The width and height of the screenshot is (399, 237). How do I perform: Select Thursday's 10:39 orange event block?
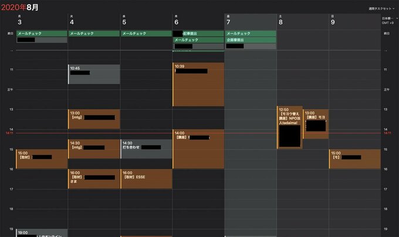click(x=198, y=85)
